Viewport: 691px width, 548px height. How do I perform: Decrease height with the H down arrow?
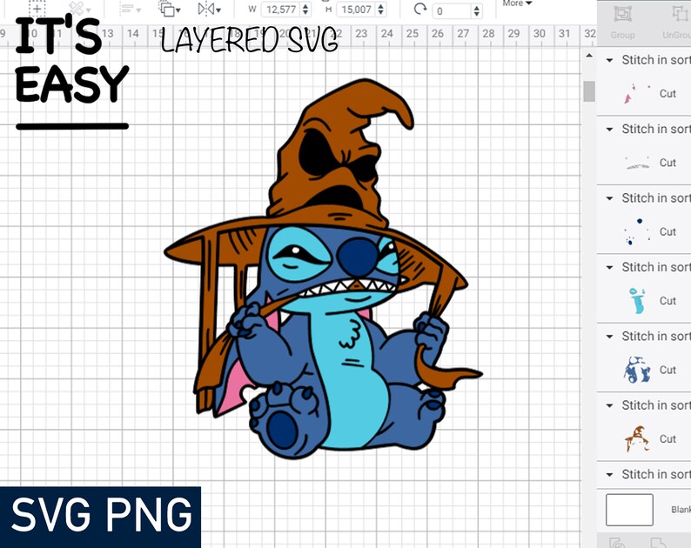381,12
